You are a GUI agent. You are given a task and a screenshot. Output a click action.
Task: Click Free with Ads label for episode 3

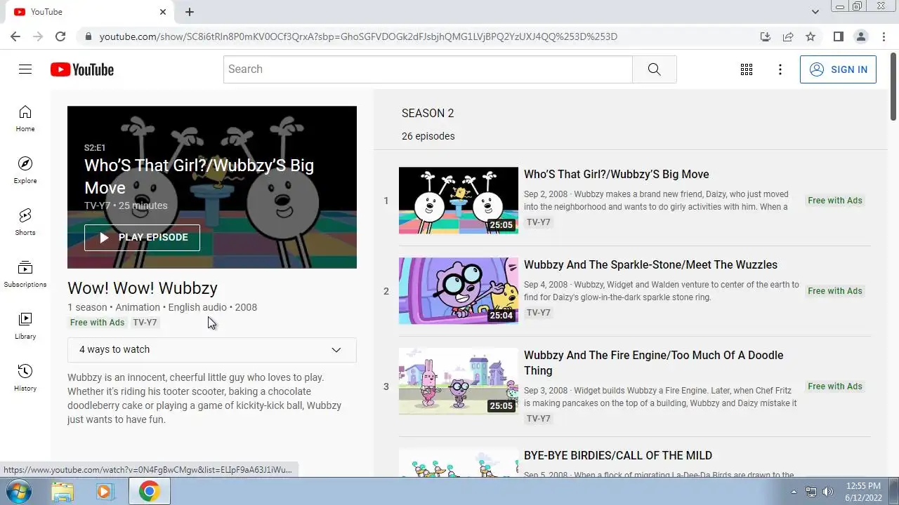(x=835, y=386)
